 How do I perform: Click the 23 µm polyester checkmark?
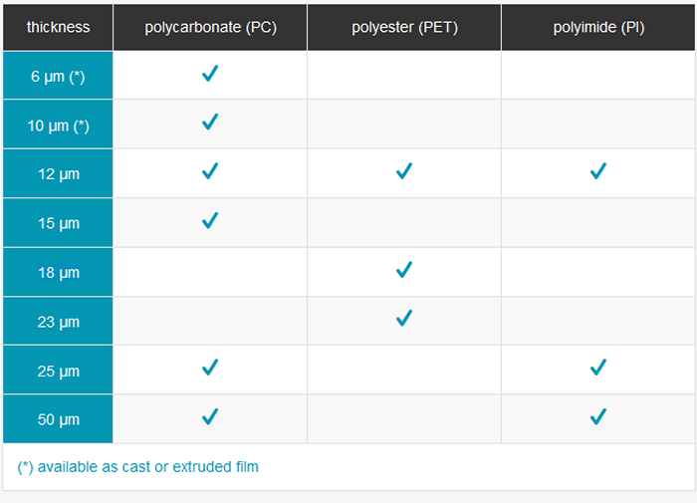coord(403,319)
